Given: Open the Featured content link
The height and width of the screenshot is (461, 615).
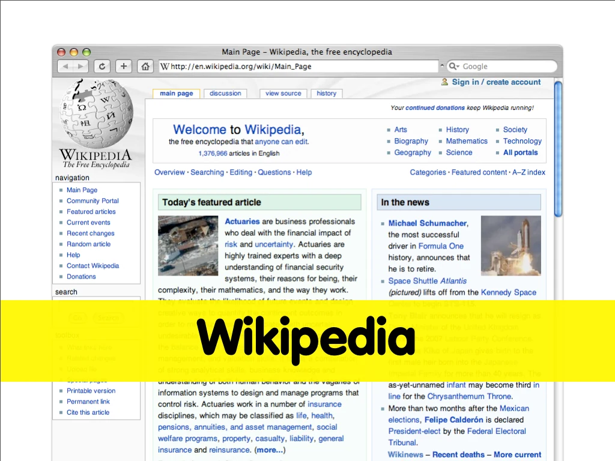Looking at the screenshot, I should [x=479, y=172].
